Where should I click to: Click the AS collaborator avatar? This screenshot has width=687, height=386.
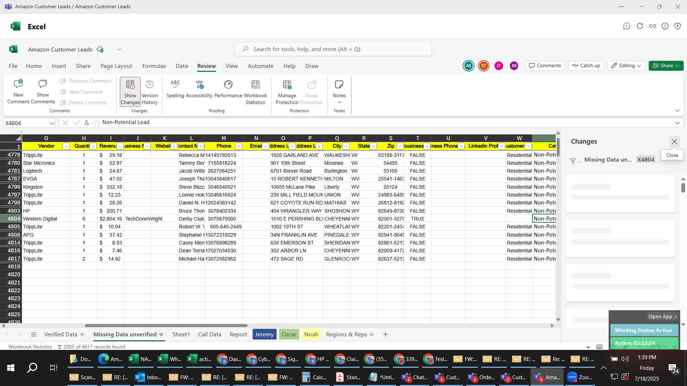[x=468, y=66]
